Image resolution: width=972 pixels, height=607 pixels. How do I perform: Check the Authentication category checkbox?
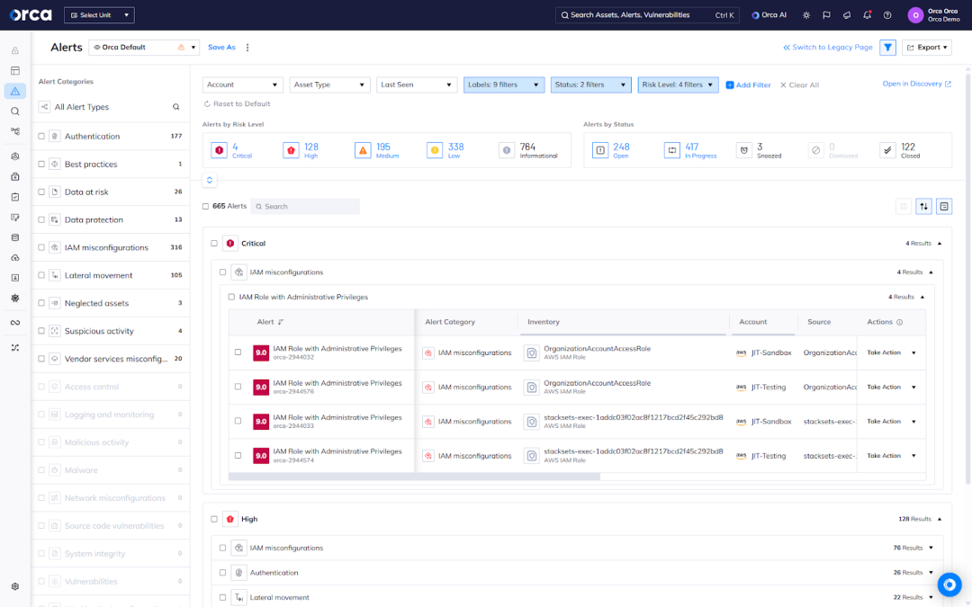click(41, 137)
